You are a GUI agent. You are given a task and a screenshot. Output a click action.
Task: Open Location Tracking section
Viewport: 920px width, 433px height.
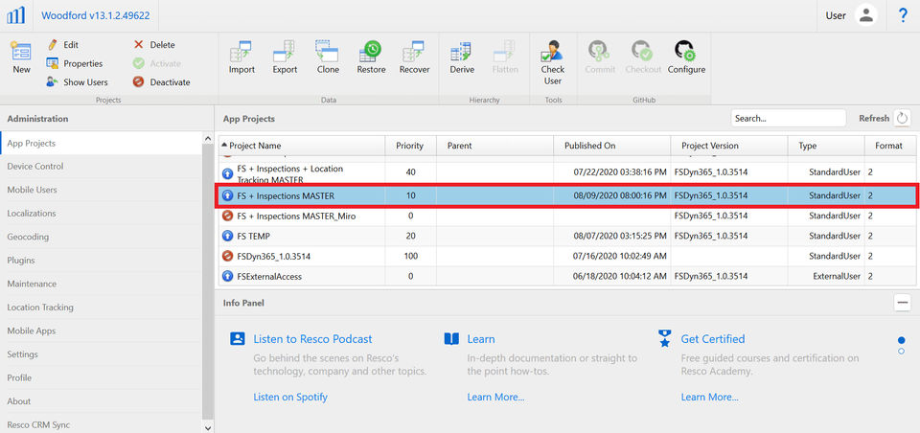pyautogui.click(x=101, y=308)
